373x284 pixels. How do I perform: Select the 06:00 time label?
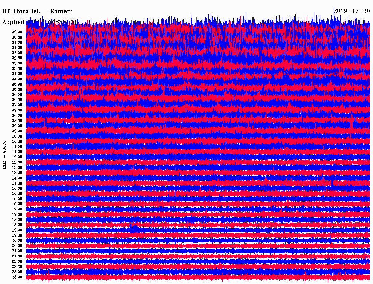click(x=17, y=95)
